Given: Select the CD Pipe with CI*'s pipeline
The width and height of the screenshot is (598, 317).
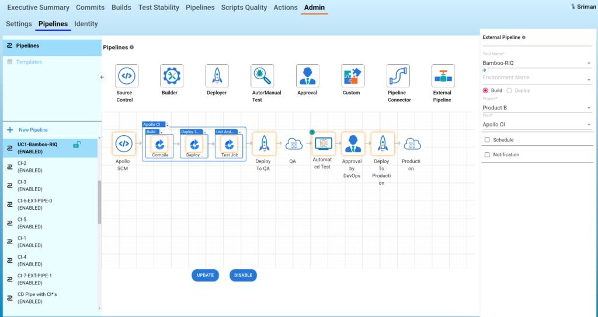Looking at the screenshot, I should coord(50,298).
